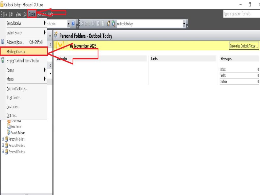Choose Mailbox Cleanup from Tools menu
This screenshot has height=195, width=260.
pyautogui.click(x=24, y=52)
